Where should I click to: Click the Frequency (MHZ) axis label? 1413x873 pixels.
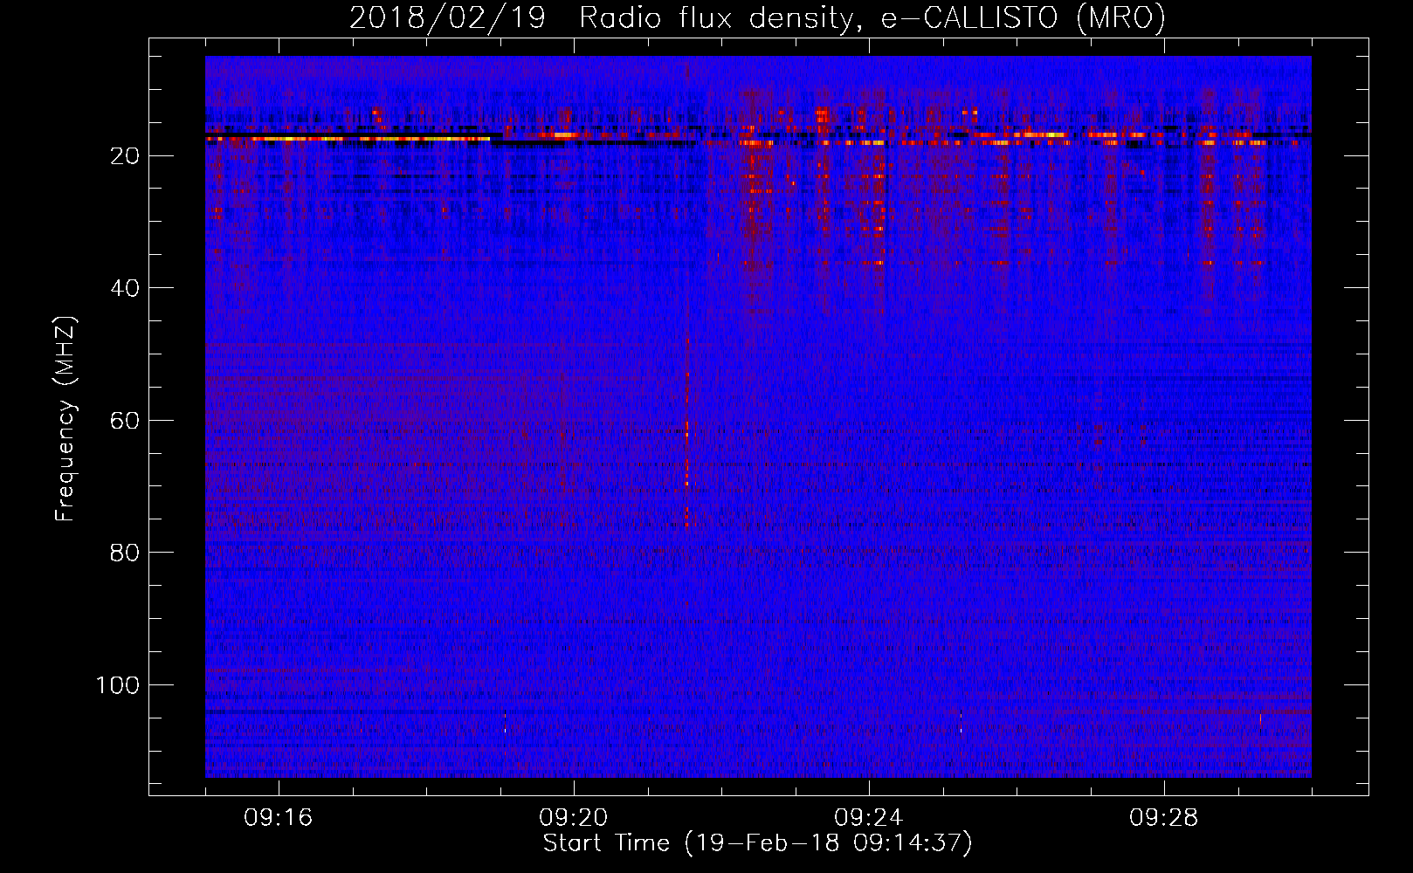coord(65,419)
